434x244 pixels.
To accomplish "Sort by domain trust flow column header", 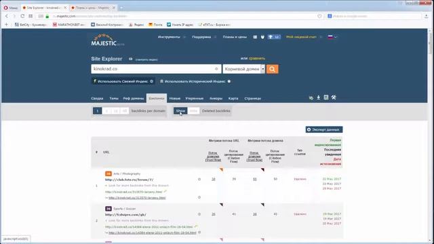I will coord(254,157).
